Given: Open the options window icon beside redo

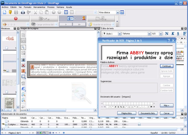Looking at the screenshot, I should [x=66, y=12].
